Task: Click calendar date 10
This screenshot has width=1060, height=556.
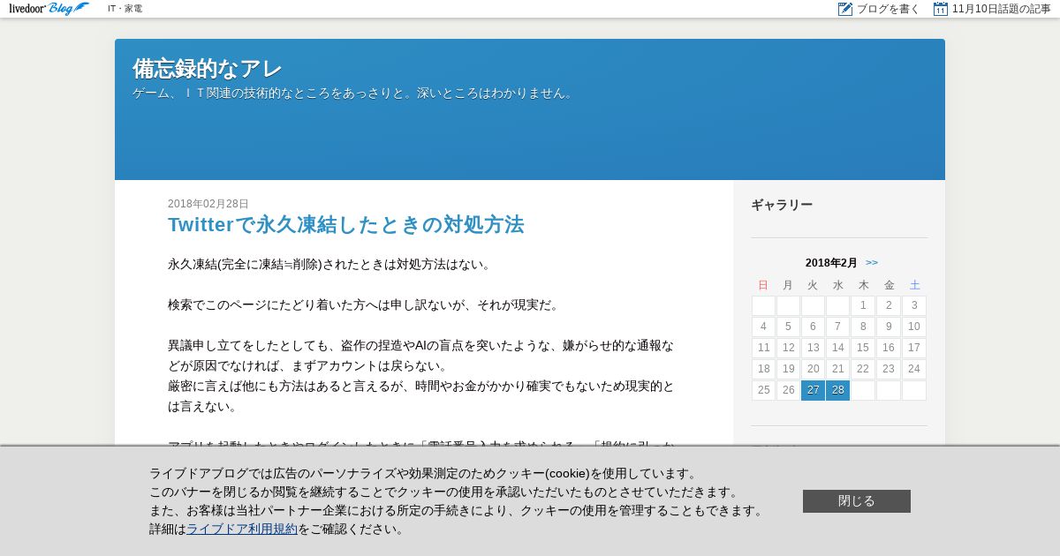Action: [x=914, y=327]
